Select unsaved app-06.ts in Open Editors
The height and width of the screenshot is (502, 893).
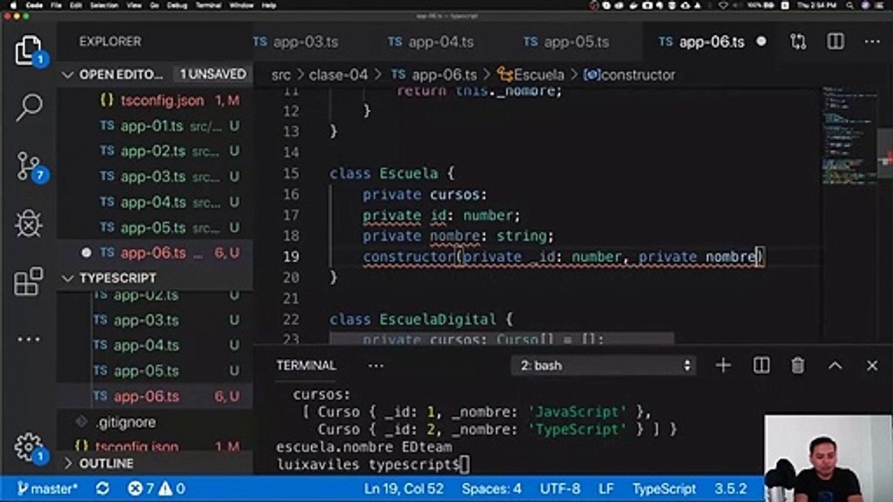(155, 253)
